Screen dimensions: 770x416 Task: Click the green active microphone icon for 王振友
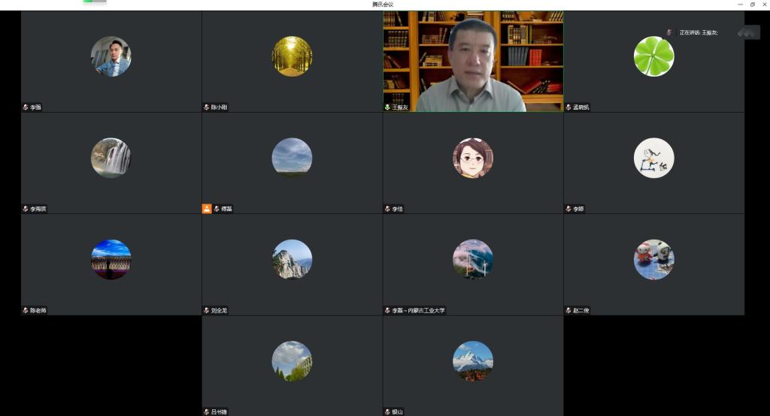(388, 107)
